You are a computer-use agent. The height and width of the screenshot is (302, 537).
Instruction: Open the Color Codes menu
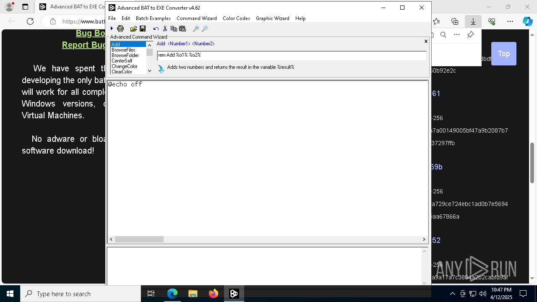click(236, 18)
